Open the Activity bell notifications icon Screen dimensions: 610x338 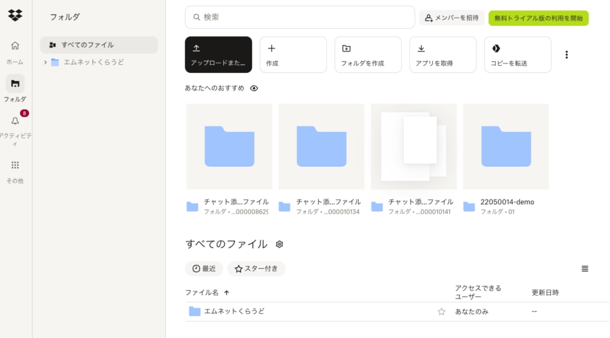[x=15, y=121]
